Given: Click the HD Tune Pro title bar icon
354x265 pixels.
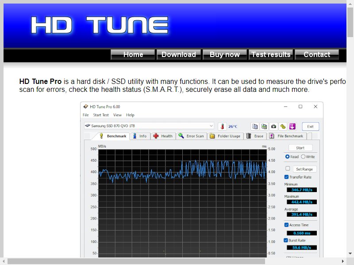Looking at the screenshot, I should coord(85,106).
